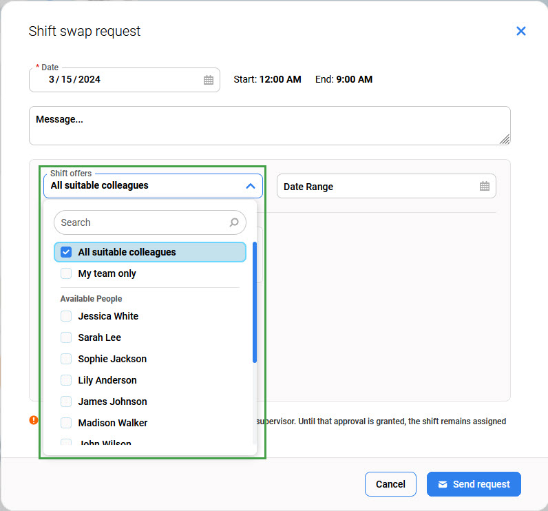Click the orange warning info icon

click(34, 420)
